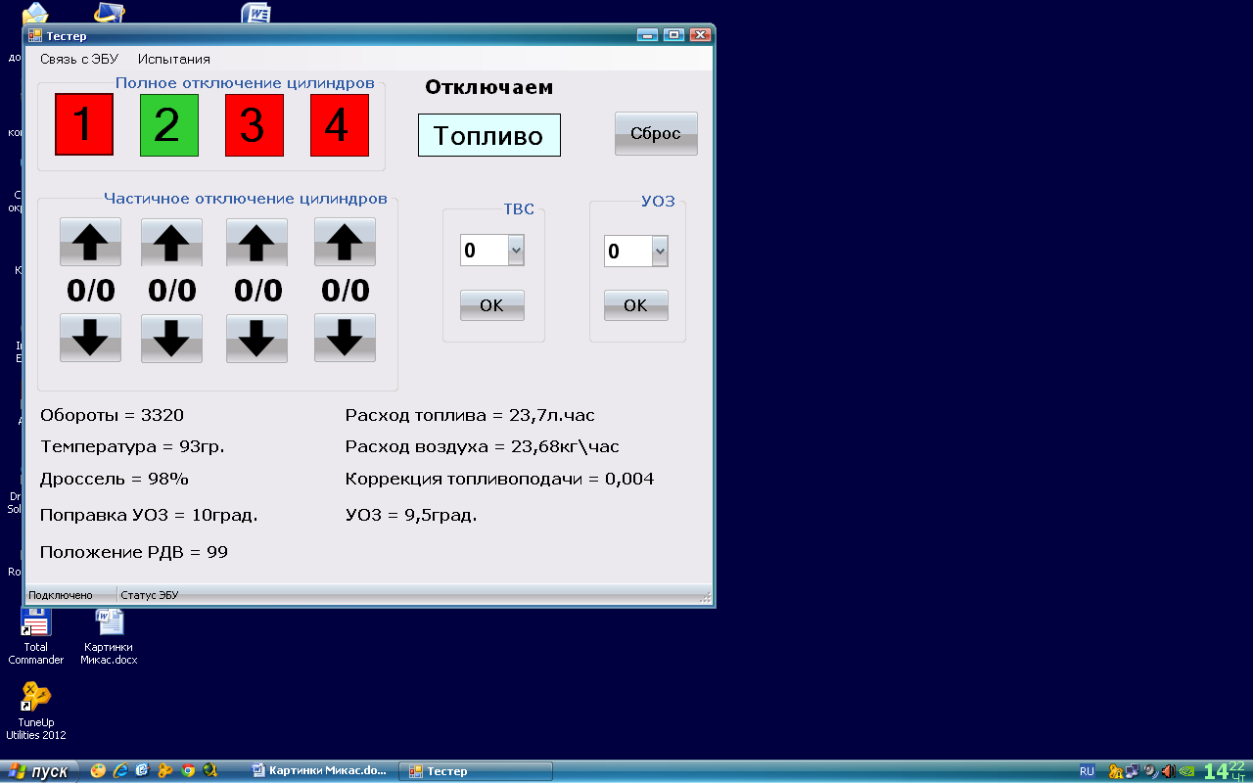Confirm УОЗ value with OK button
Image resolution: width=1253 pixels, height=783 pixels.
(636, 305)
